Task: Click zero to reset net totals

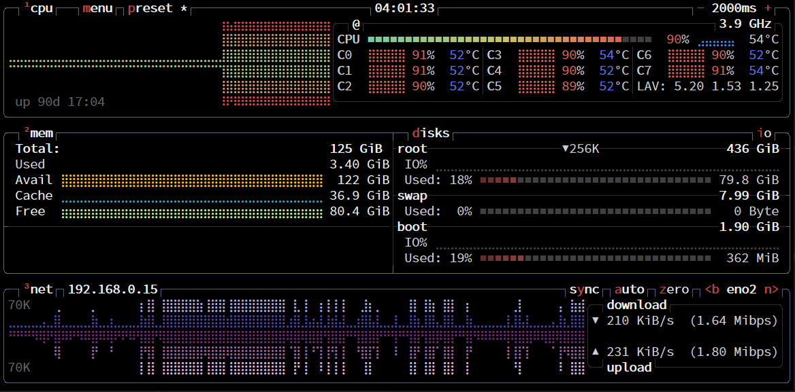Action: click(x=674, y=290)
